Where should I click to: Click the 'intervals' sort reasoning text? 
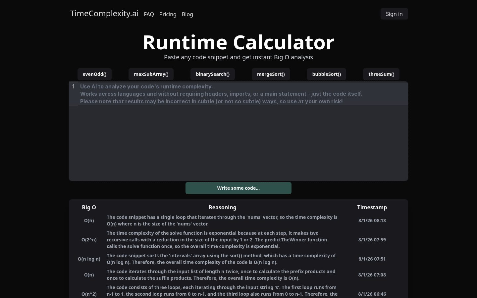[x=221, y=259]
